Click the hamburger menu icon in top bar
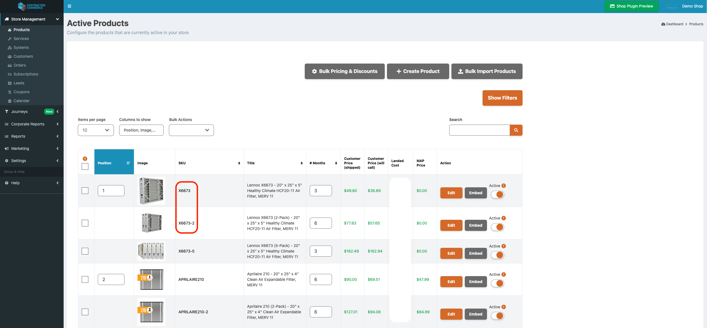Screen dimensions: 707x328 coord(69,6)
